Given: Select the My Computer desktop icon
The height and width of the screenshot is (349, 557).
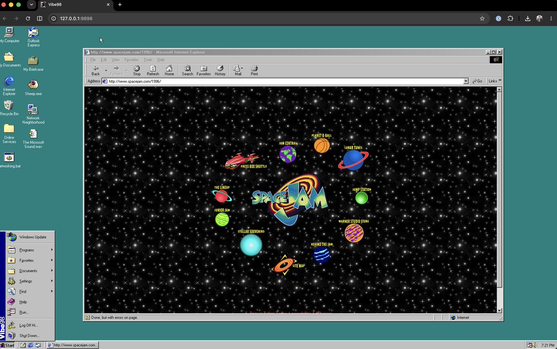Looking at the screenshot, I should [x=10, y=35].
